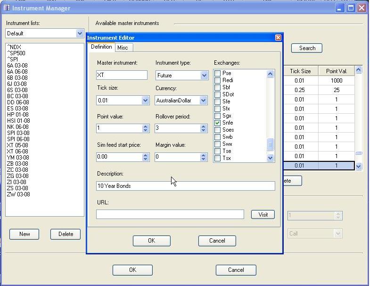377x286 pixels.
Task: Decrease the Sim feed start price spinner
Action: click(x=145, y=159)
